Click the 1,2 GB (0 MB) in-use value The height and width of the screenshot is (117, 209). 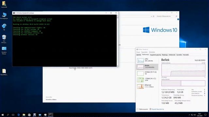(168, 92)
